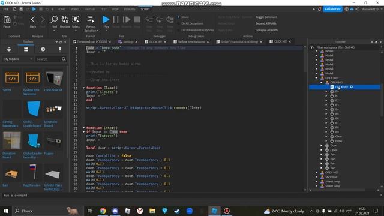Open Steam from the taskbar
The height and width of the screenshot is (216, 384).
click(x=177, y=211)
